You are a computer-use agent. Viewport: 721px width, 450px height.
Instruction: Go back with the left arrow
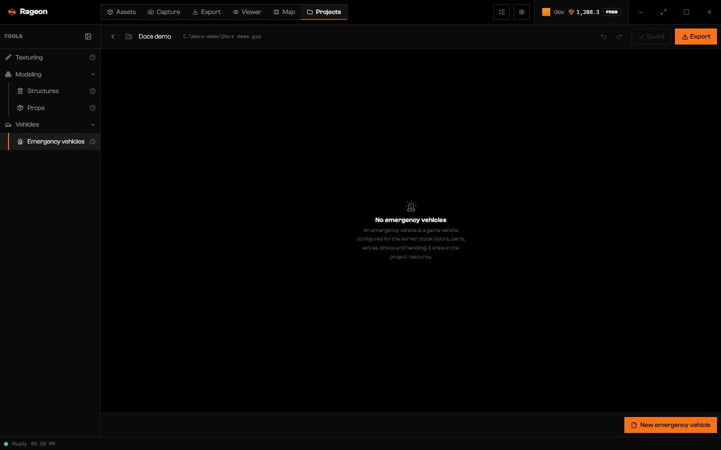pos(113,36)
